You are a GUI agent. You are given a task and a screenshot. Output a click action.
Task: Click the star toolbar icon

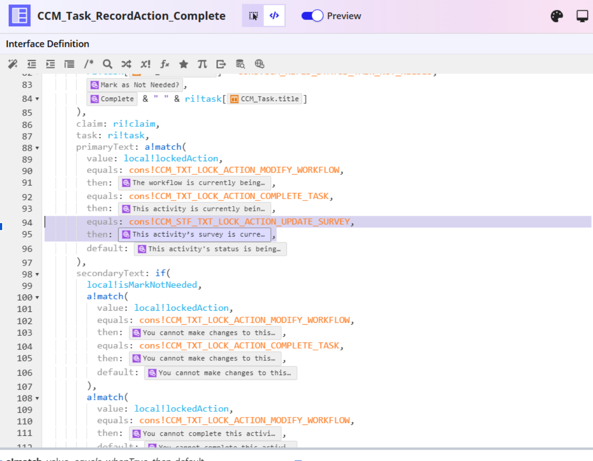coord(184,64)
